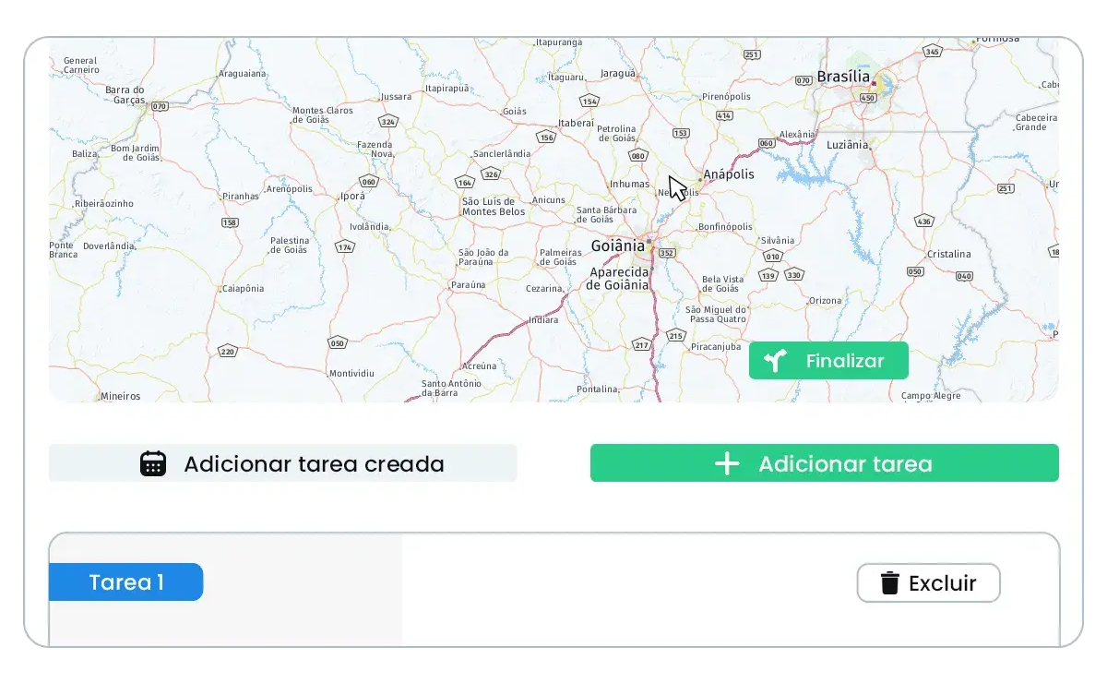Click the Excluir button for Tarea 1
Screen dimensions: 1107x683
928,583
